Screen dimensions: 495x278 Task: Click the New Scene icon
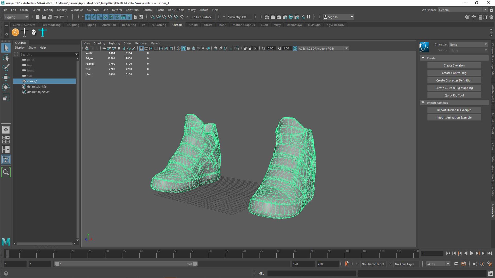(x=38, y=17)
